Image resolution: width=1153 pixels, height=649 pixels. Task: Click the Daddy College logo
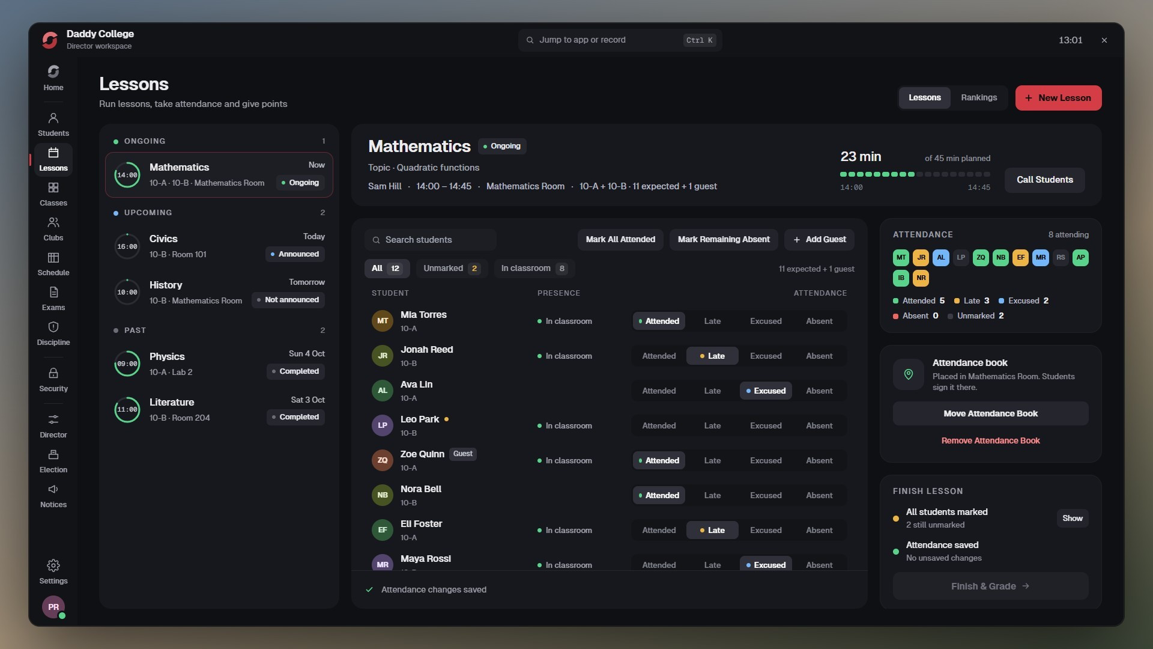tap(50, 40)
